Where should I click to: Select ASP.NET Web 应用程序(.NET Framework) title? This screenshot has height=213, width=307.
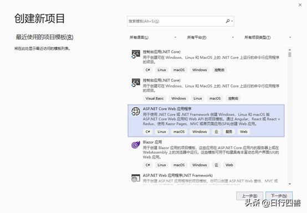click(177, 175)
